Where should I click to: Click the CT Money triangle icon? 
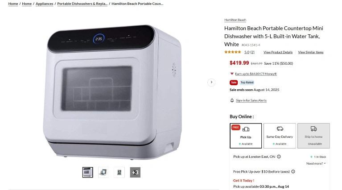pyautogui.click(x=232, y=74)
